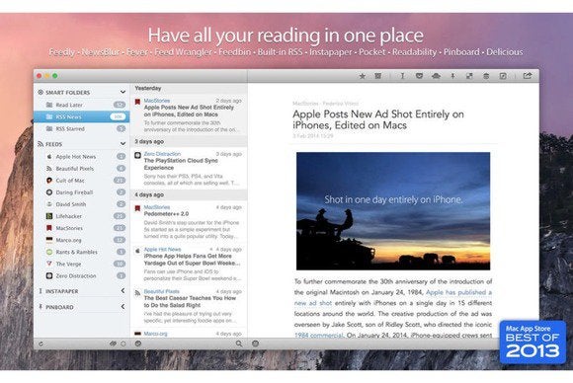
Task: Open search with the magnifier icon
Action: tap(239, 344)
